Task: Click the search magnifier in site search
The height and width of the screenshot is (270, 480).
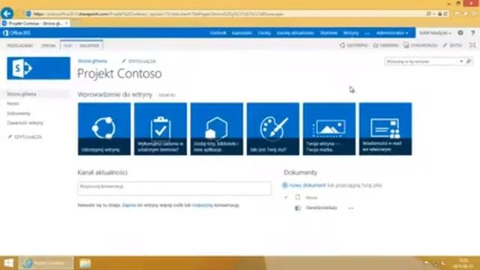Action: coord(469,61)
